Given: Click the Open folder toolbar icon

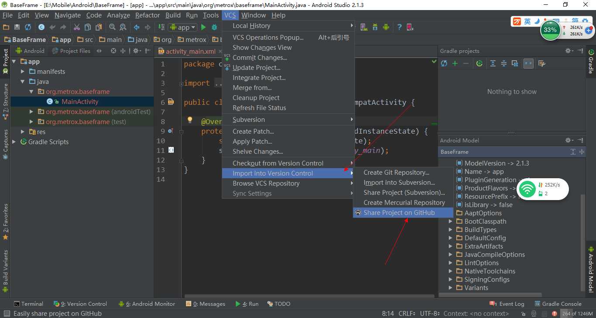Looking at the screenshot, I should (x=6, y=27).
